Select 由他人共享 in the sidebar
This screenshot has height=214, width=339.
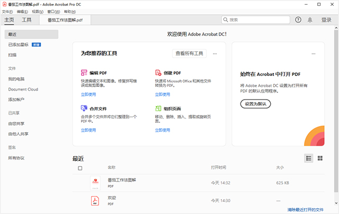(x=18, y=134)
